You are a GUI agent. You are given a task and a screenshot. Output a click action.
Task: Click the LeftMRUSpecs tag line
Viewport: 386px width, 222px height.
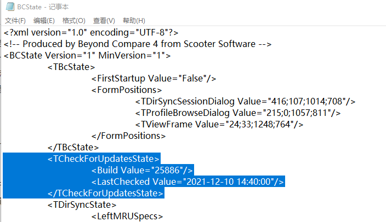[127, 217]
